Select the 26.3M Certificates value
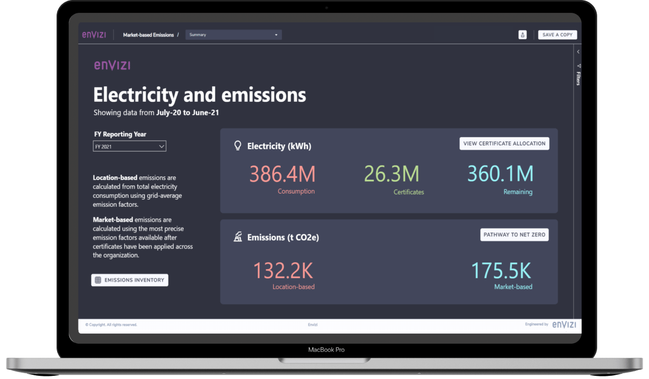 coord(391,174)
